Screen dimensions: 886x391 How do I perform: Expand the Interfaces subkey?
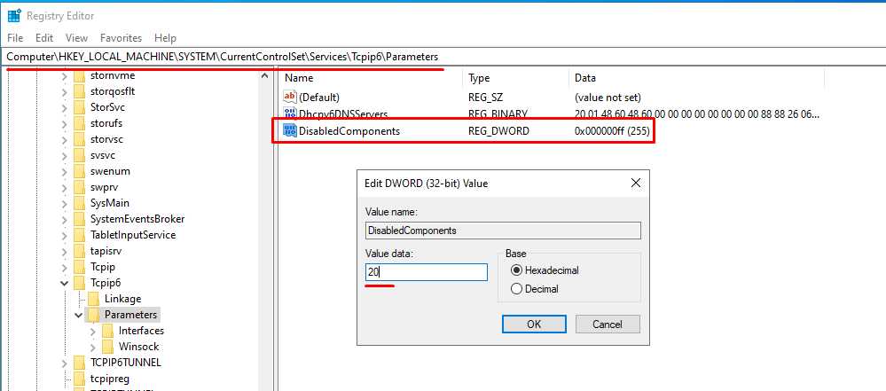pos(92,331)
